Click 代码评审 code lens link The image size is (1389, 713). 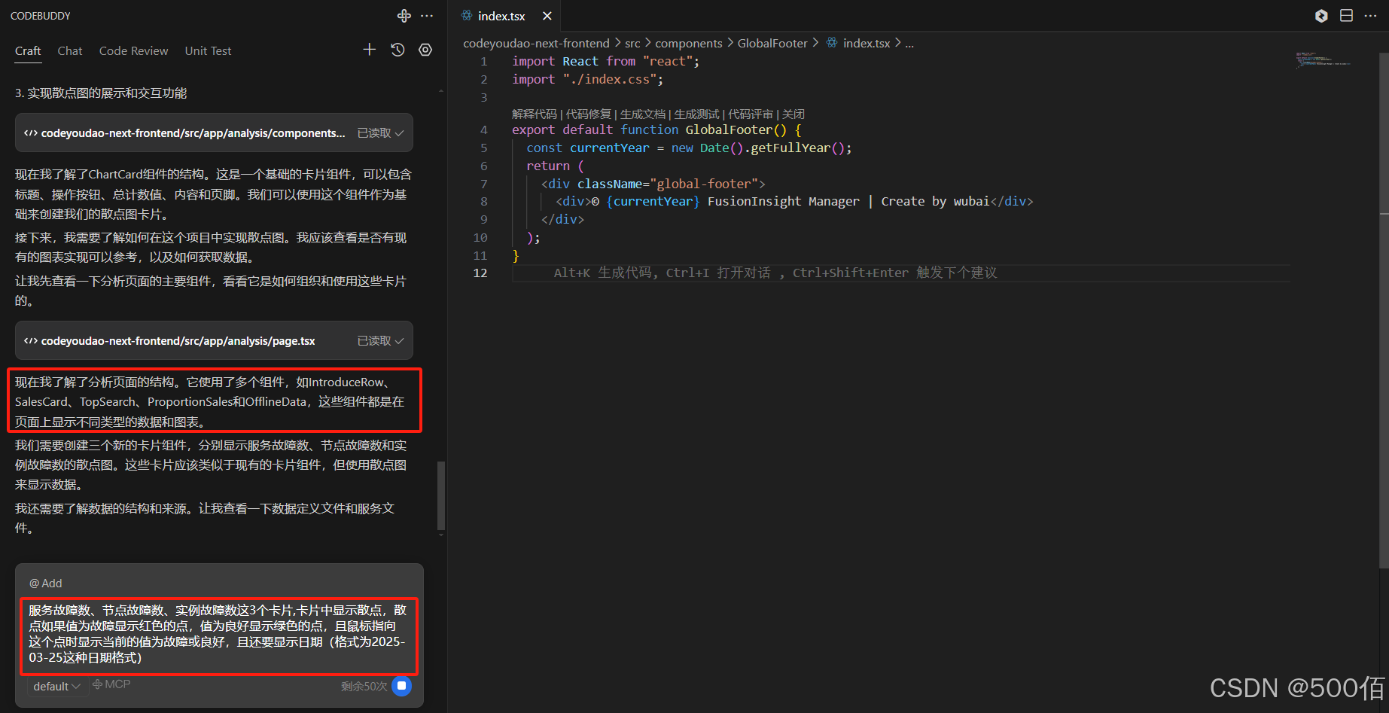click(751, 114)
